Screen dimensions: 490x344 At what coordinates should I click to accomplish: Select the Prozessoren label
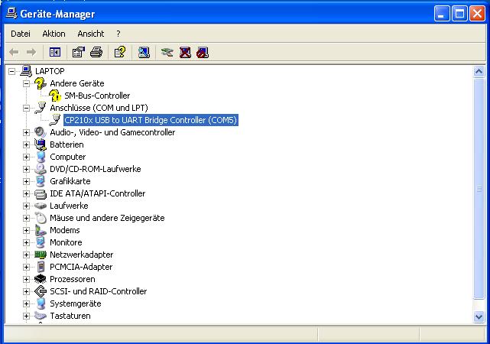click(x=72, y=279)
